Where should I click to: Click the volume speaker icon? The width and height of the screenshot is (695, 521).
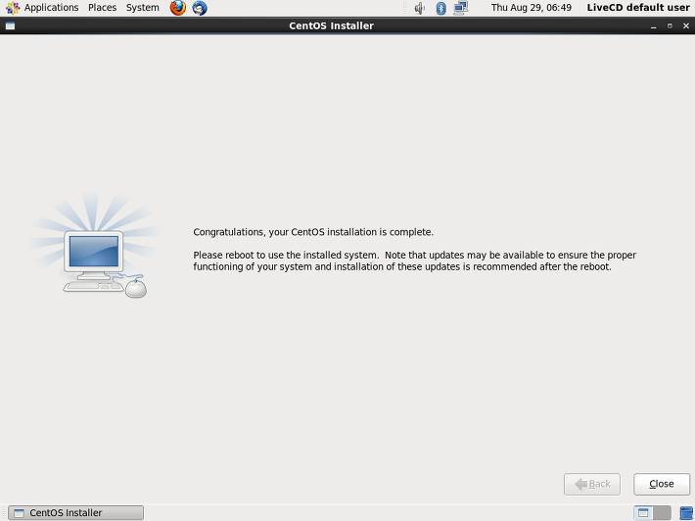pyautogui.click(x=419, y=8)
